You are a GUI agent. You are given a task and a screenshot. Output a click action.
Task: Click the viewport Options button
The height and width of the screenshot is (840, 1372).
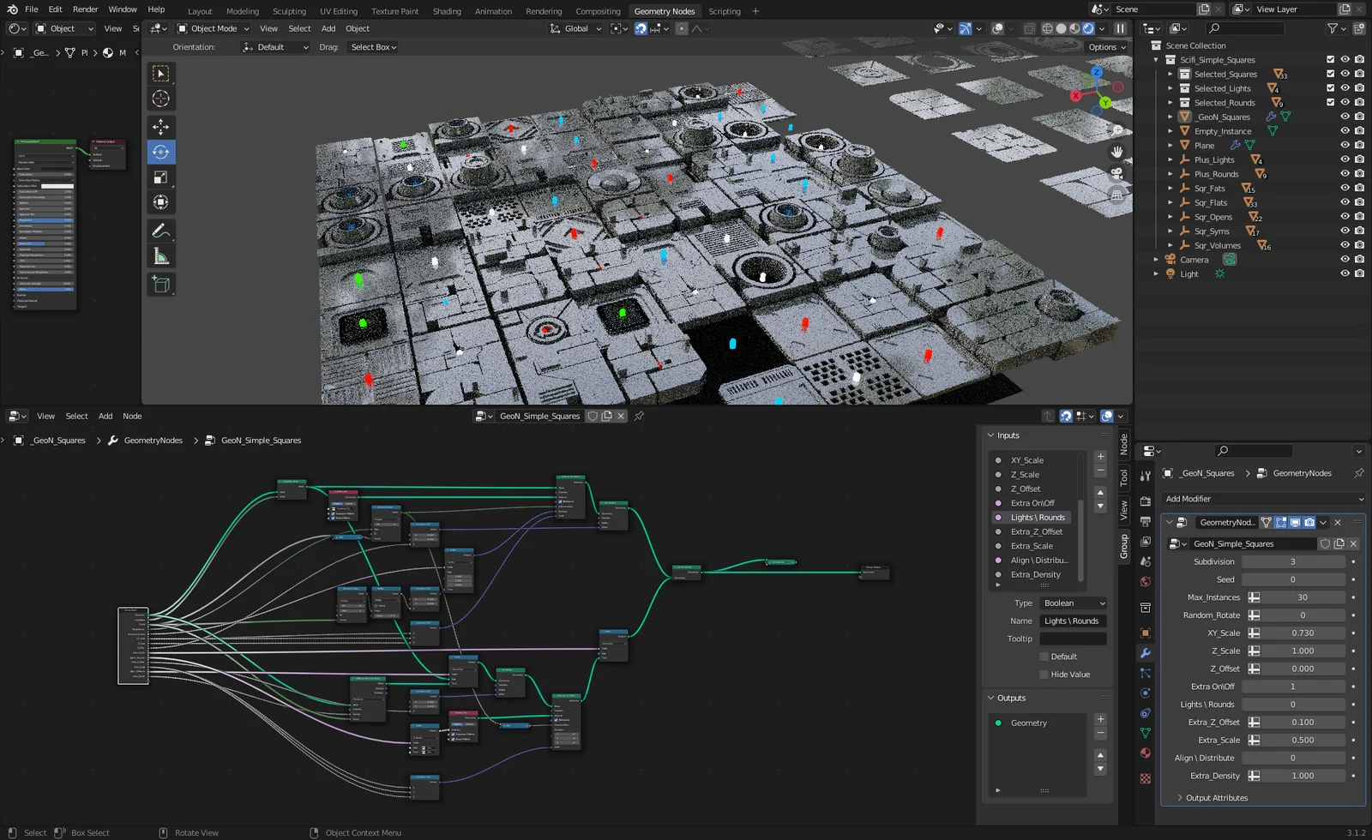click(1106, 47)
